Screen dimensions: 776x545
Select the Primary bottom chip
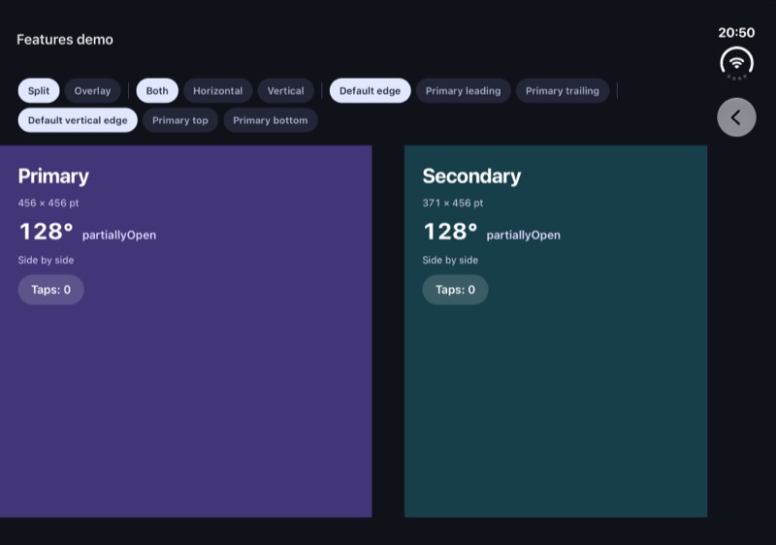click(271, 120)
